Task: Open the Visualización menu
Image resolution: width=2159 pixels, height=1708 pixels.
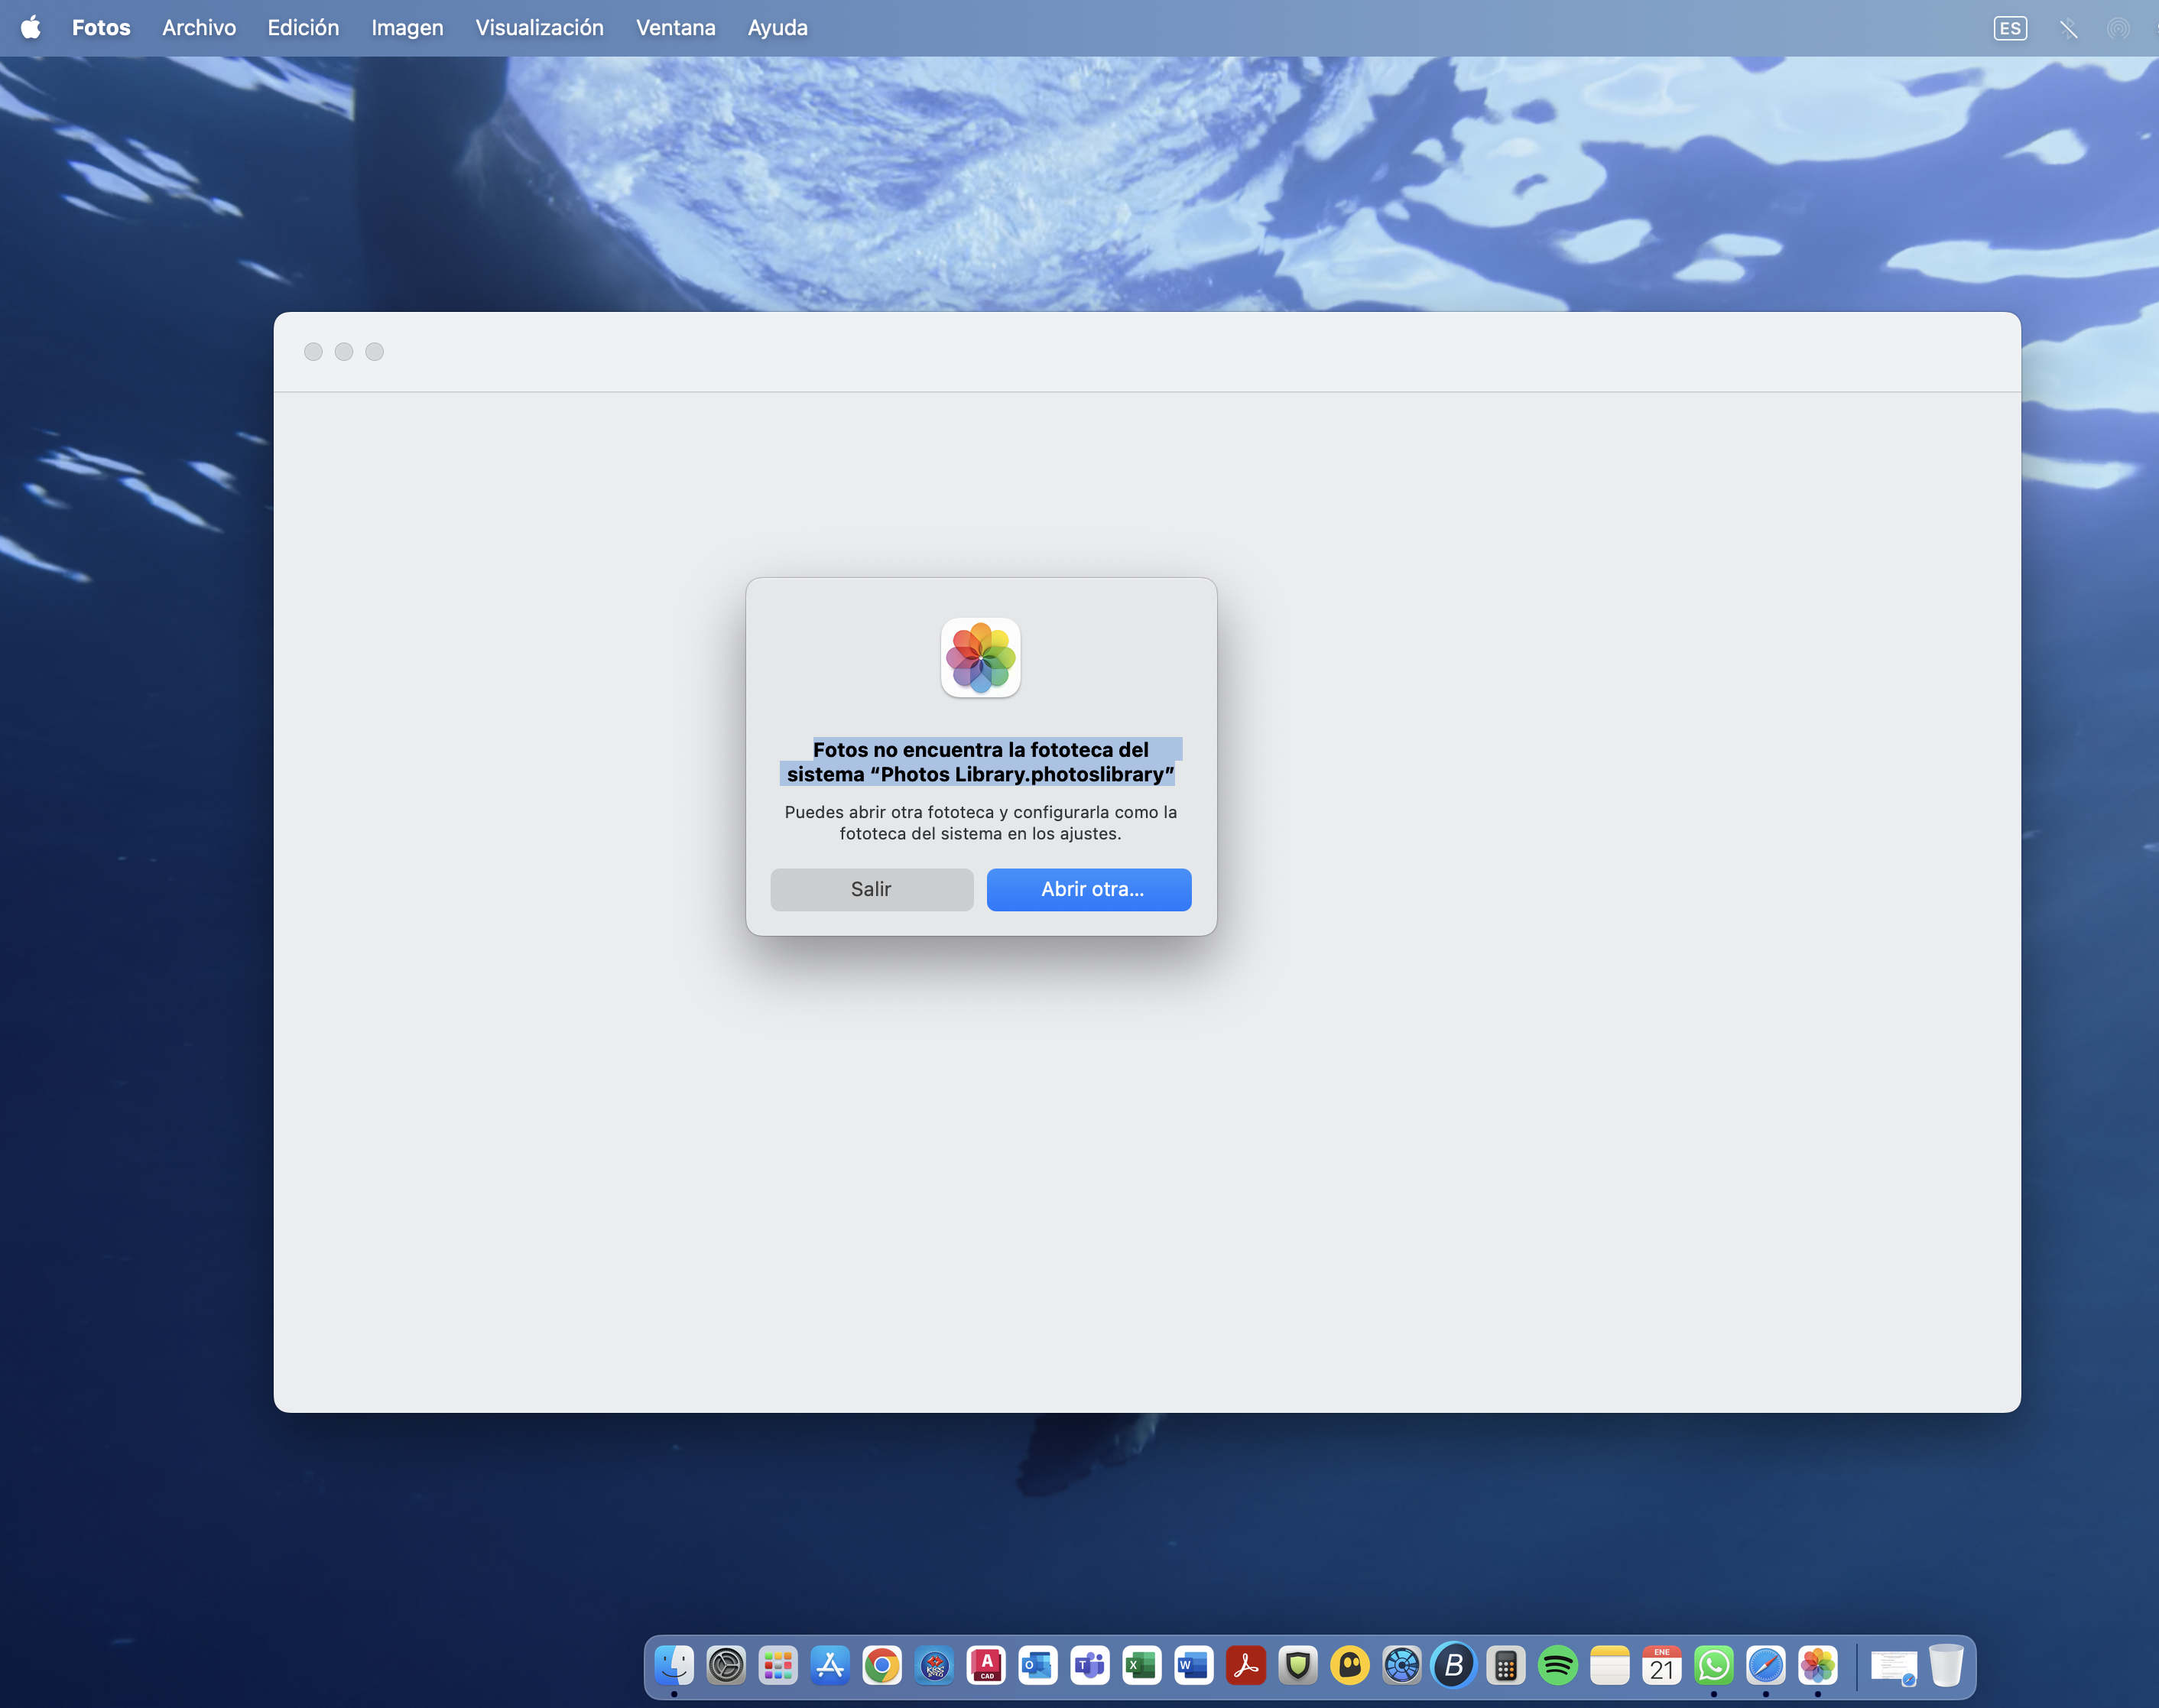Action: click(539, 28)
